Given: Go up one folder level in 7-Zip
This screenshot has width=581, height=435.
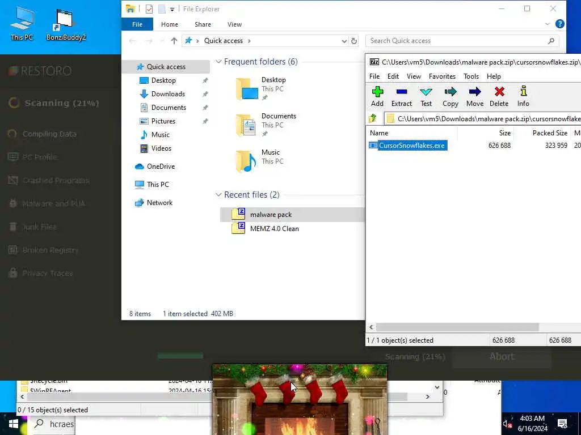Looking at the screenshot, I should [373, 118].
